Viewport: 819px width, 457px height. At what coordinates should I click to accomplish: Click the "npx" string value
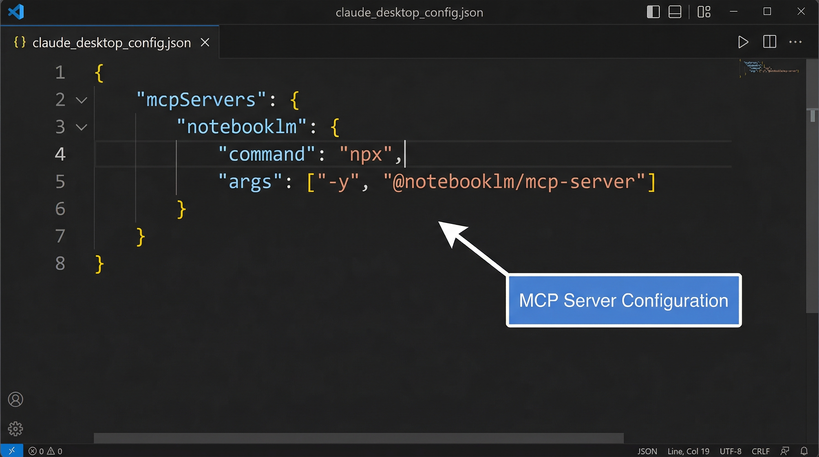(366, 154)
